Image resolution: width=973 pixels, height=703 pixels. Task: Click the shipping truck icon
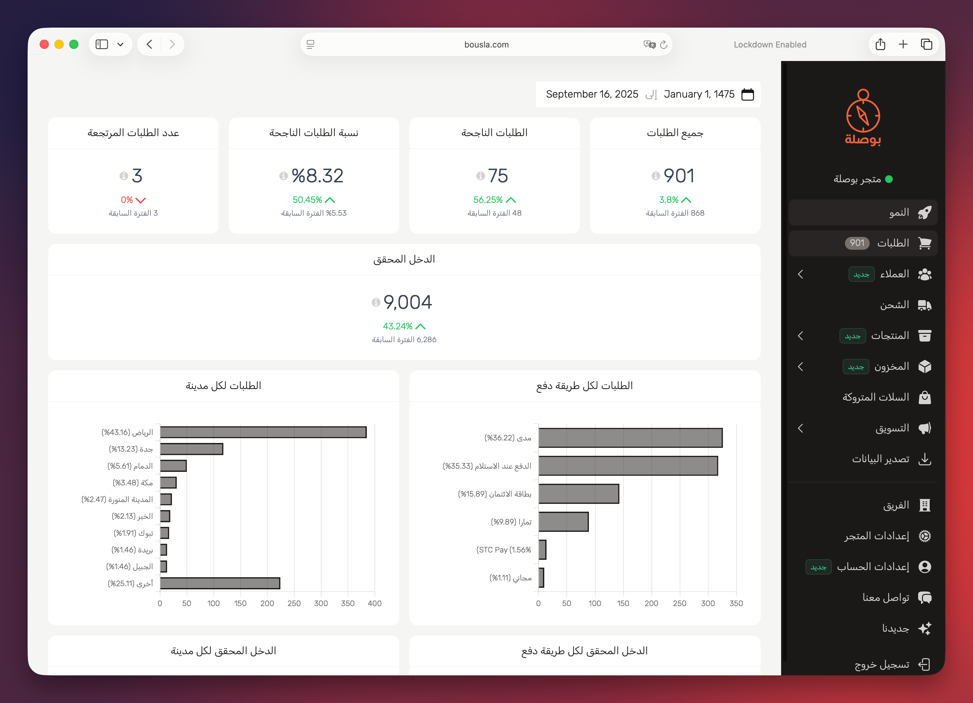click(x=925, y=305)
